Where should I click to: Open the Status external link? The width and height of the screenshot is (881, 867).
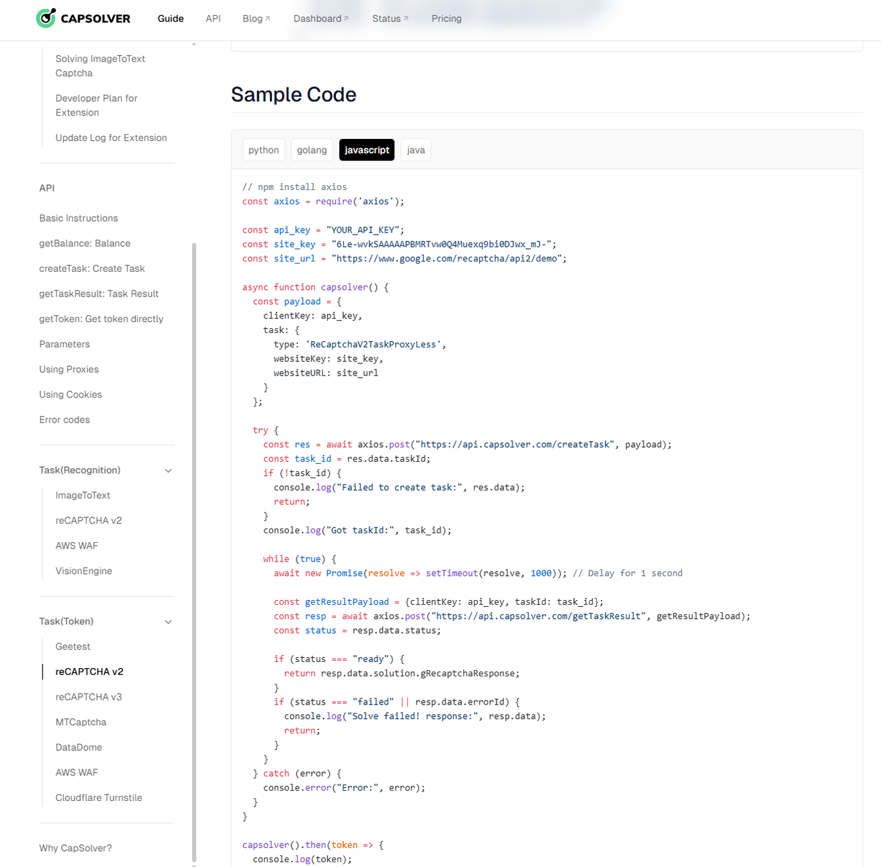click(x=390, y=19)
